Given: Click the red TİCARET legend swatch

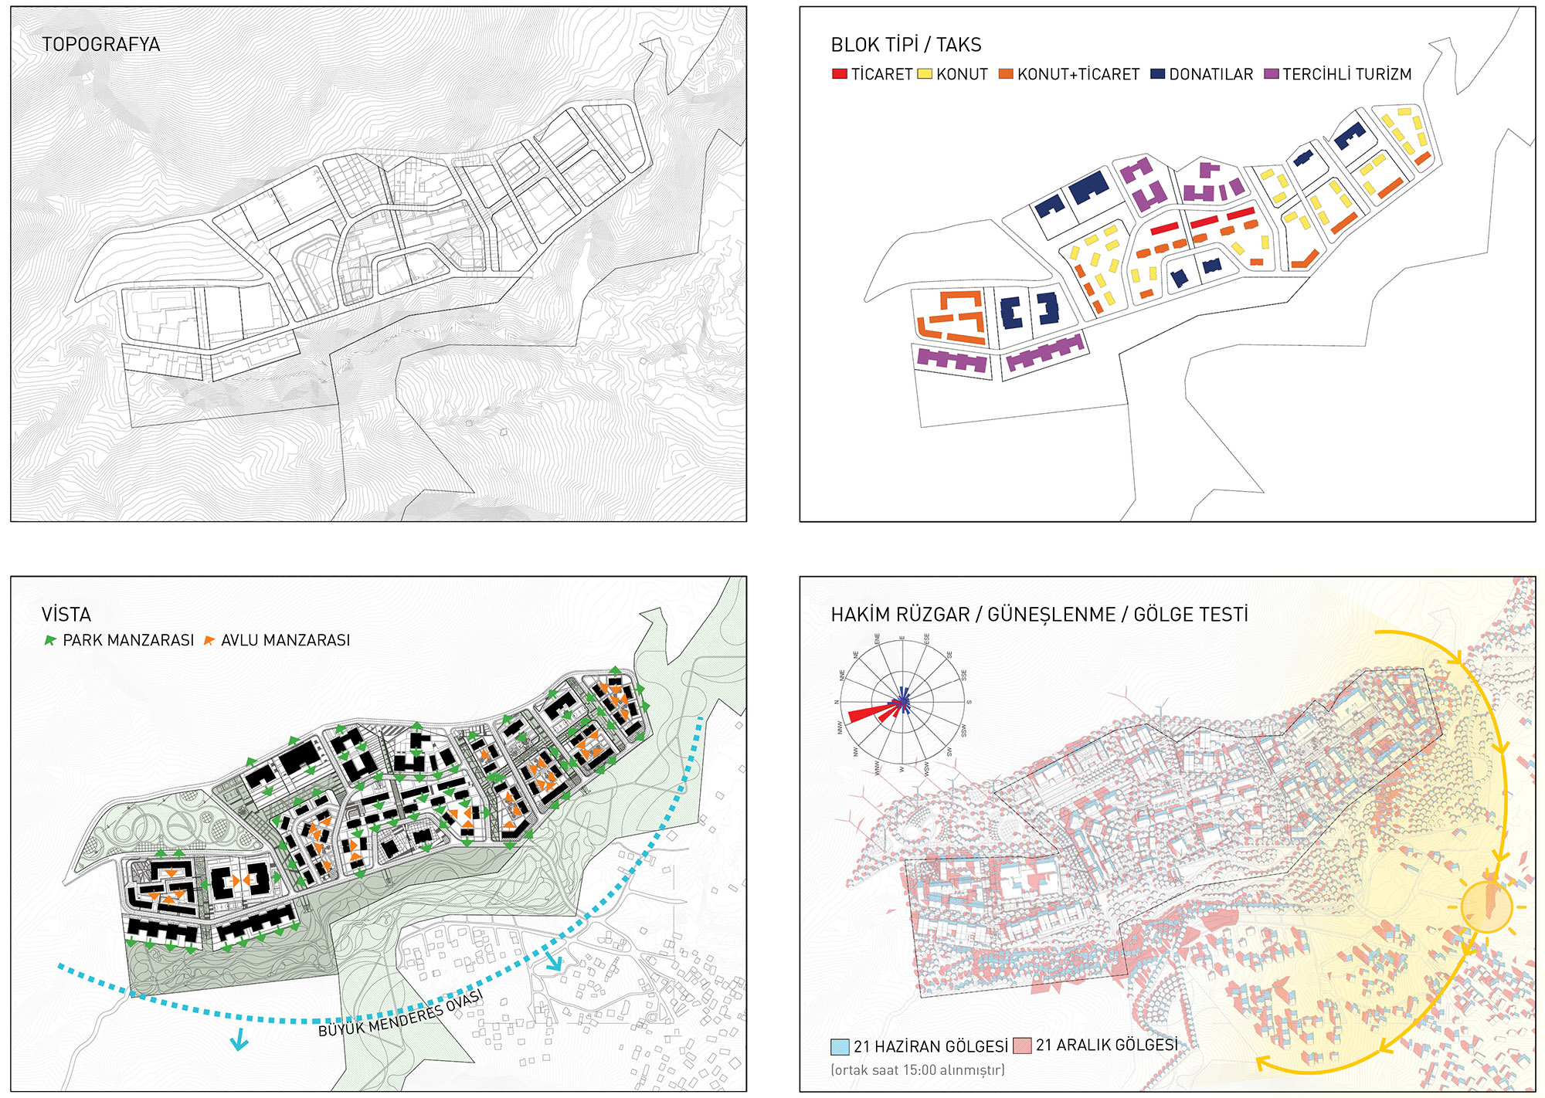Looking at the screenshot, I should 840,74.
